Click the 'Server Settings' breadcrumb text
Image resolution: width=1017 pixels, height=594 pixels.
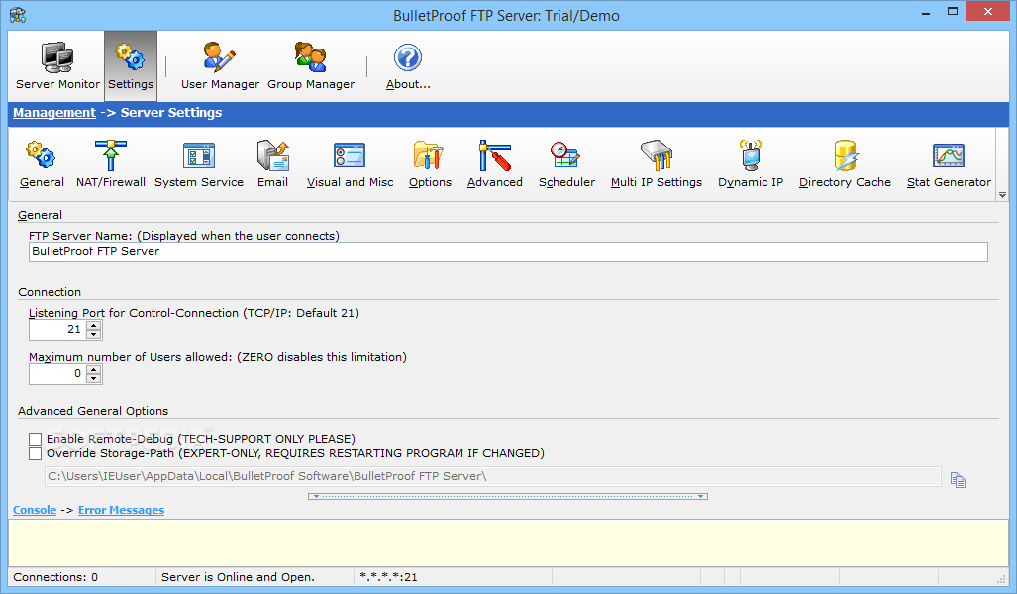click(171, 112)
